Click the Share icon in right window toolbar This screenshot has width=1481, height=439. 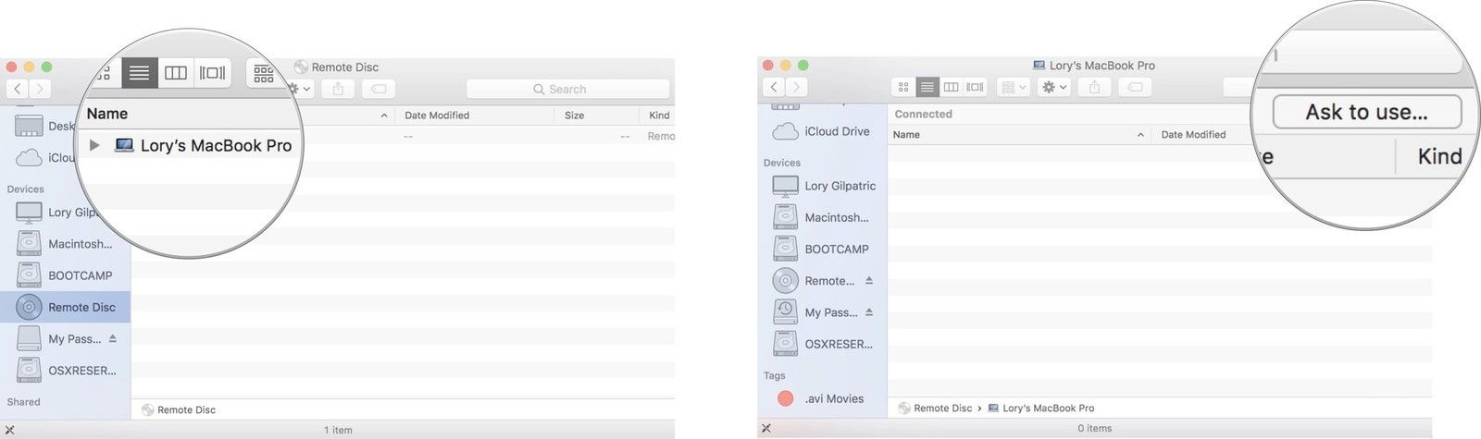pos(1094,87)
